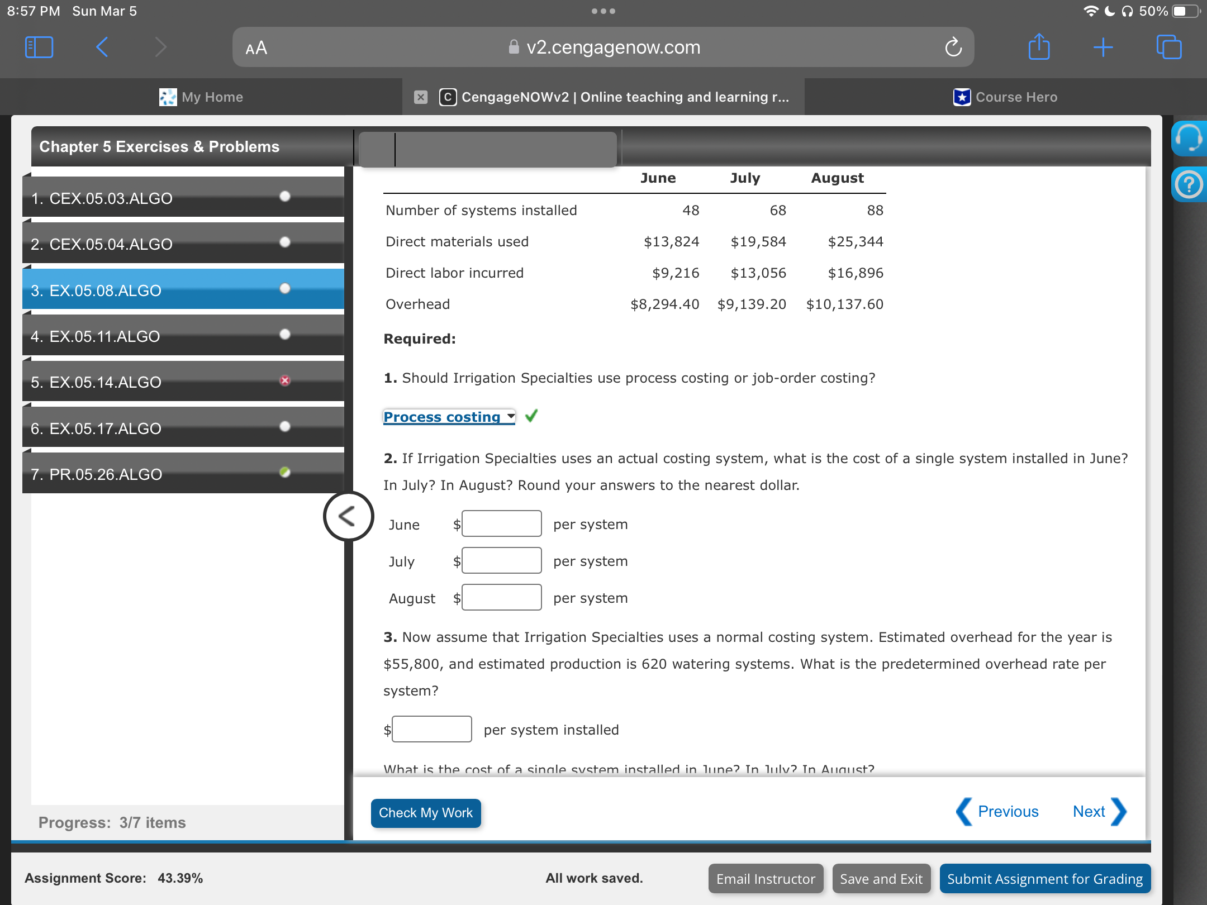
Task: Click the June cost per system field
Action: coord(501,524)
